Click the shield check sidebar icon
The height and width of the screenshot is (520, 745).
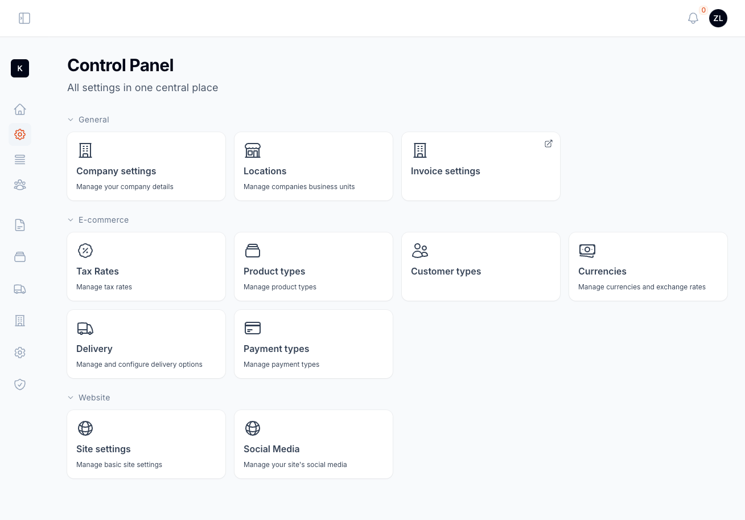(x=20, y=384)
